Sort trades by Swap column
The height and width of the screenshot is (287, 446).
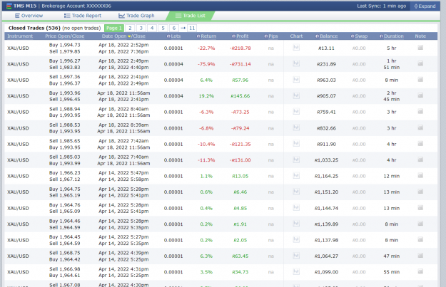[359, 36]
